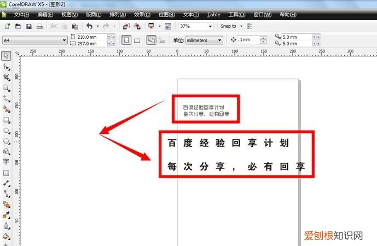The width and height of the screenshot is (377, 246).
Task: Select the Smart Fill tool
Action: click(6, 109)
